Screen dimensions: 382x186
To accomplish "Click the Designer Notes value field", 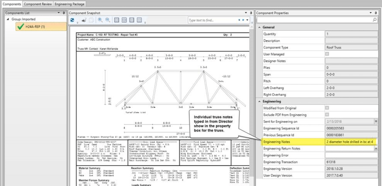I will coord(352,61).
